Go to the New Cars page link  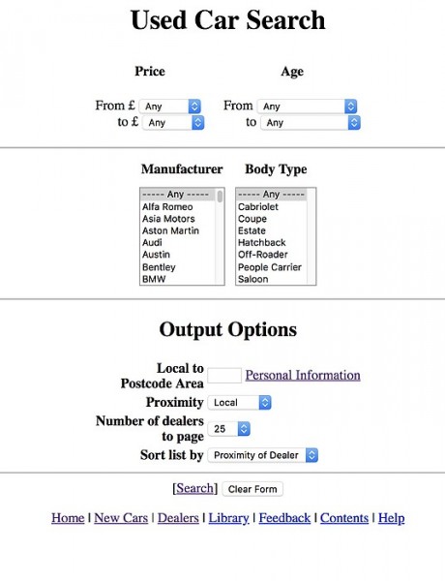point(121,518)
